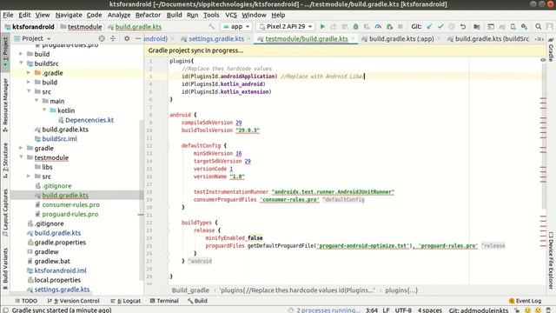
Task: Switch to build.gradle.kts (:app) tab
Action: 401,38
